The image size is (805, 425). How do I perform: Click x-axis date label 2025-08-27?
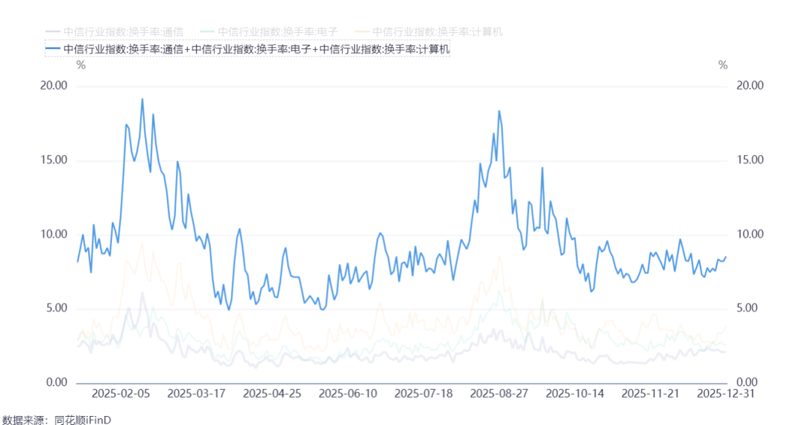(x=499, y=394)
